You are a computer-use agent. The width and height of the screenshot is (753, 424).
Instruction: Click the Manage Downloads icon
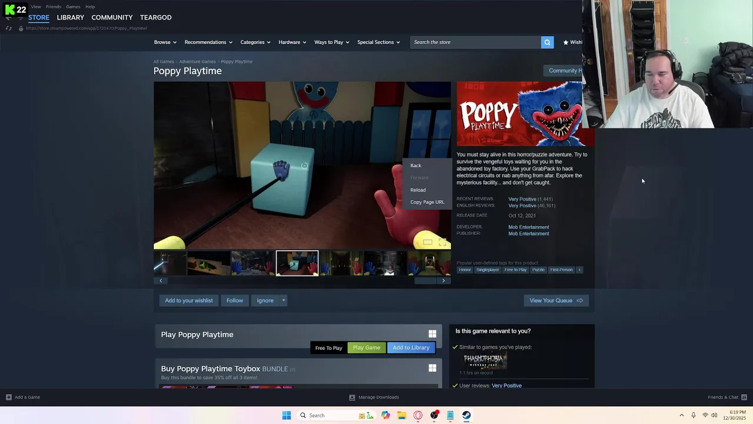(x=352, y=397)
